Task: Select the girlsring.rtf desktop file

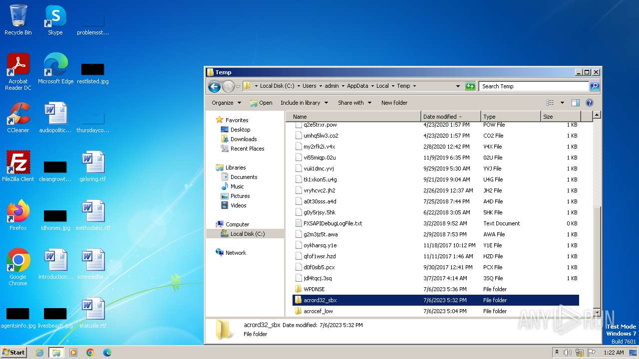Action: coord(93,167)
